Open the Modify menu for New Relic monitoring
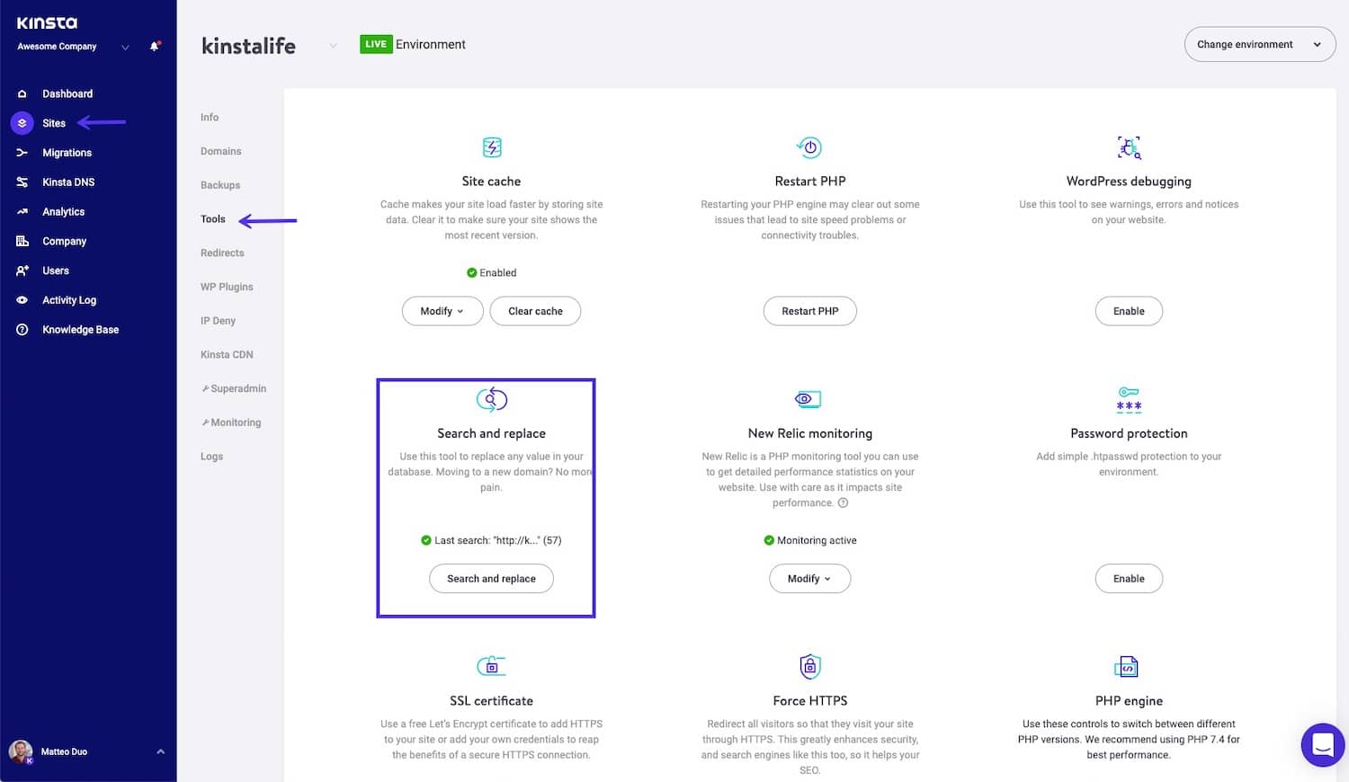This screenshot has width=1349, height=782. tap(809, 578)
